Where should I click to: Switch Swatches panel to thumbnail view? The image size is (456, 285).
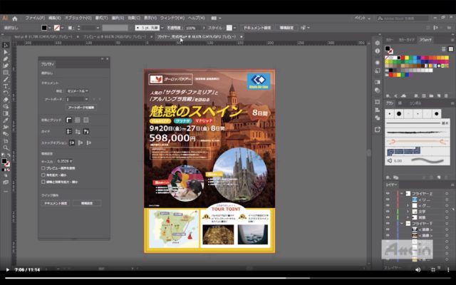point(451,49)
